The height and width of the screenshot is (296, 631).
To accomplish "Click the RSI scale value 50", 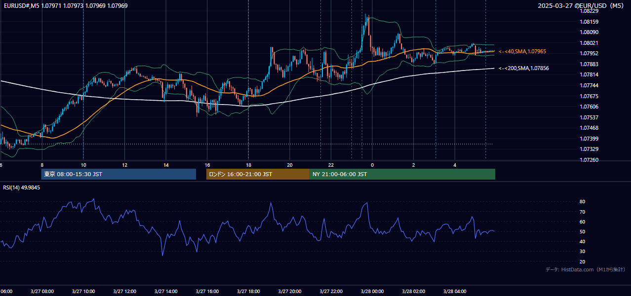I will (583, 231).
